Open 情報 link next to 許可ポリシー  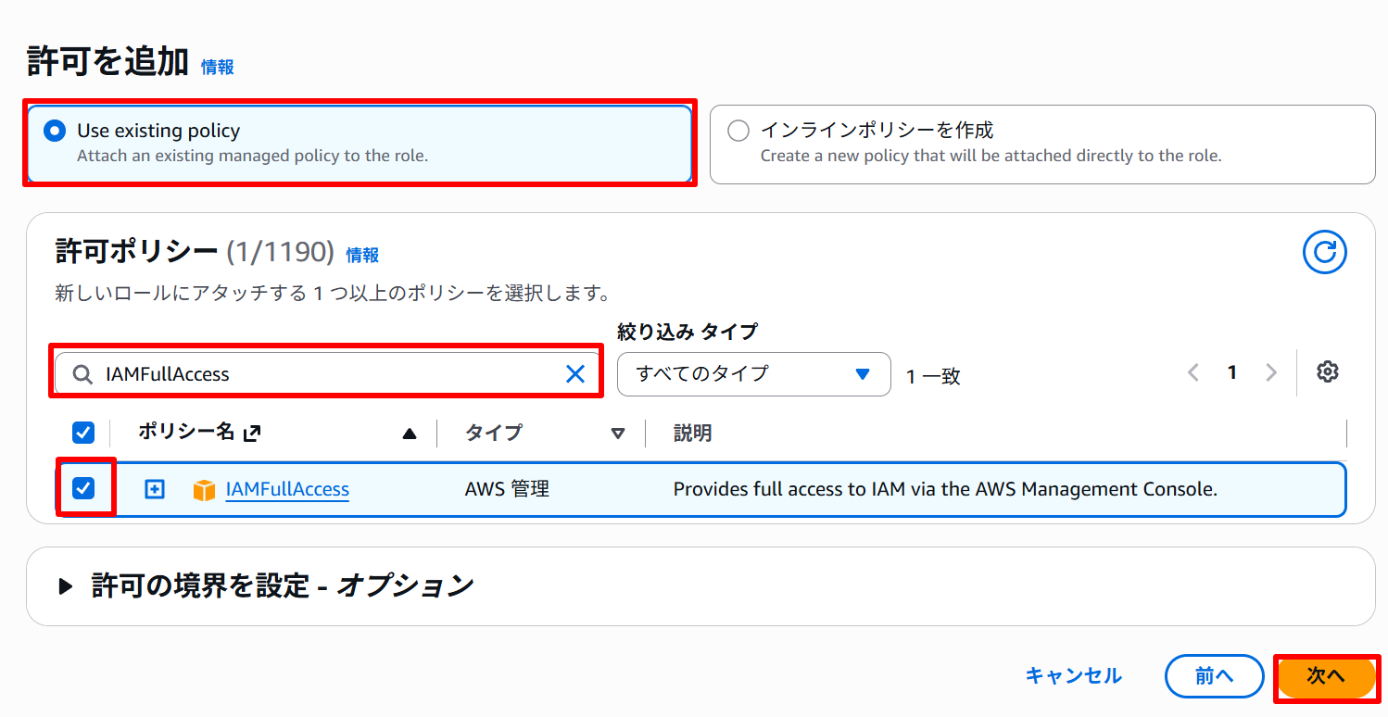tap(362, 255)
